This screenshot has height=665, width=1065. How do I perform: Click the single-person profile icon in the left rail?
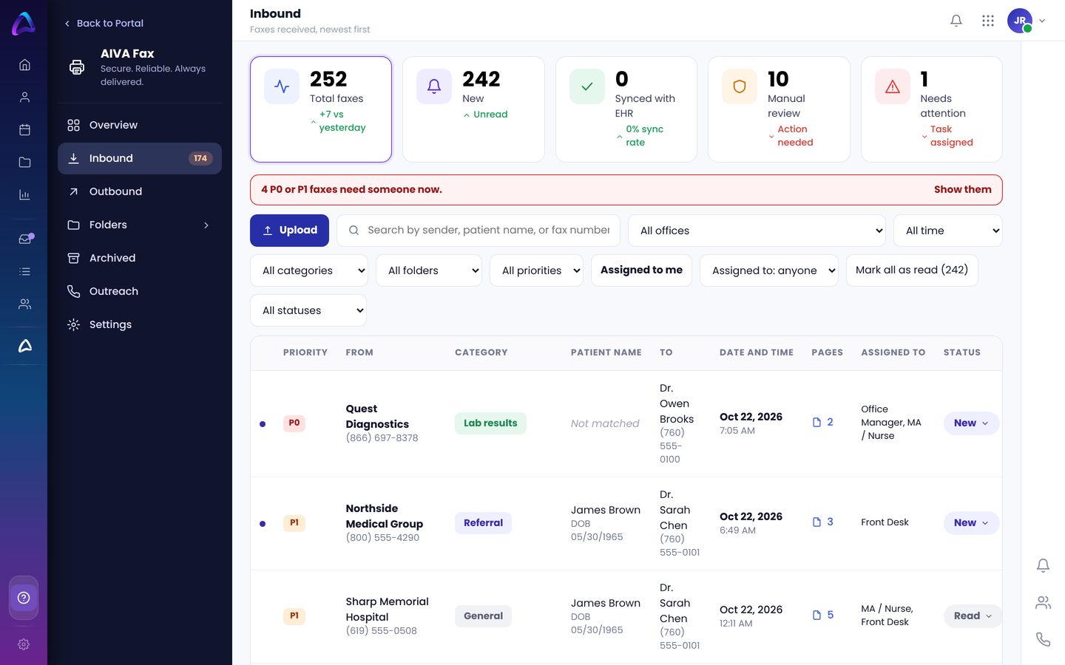point(24,98)
